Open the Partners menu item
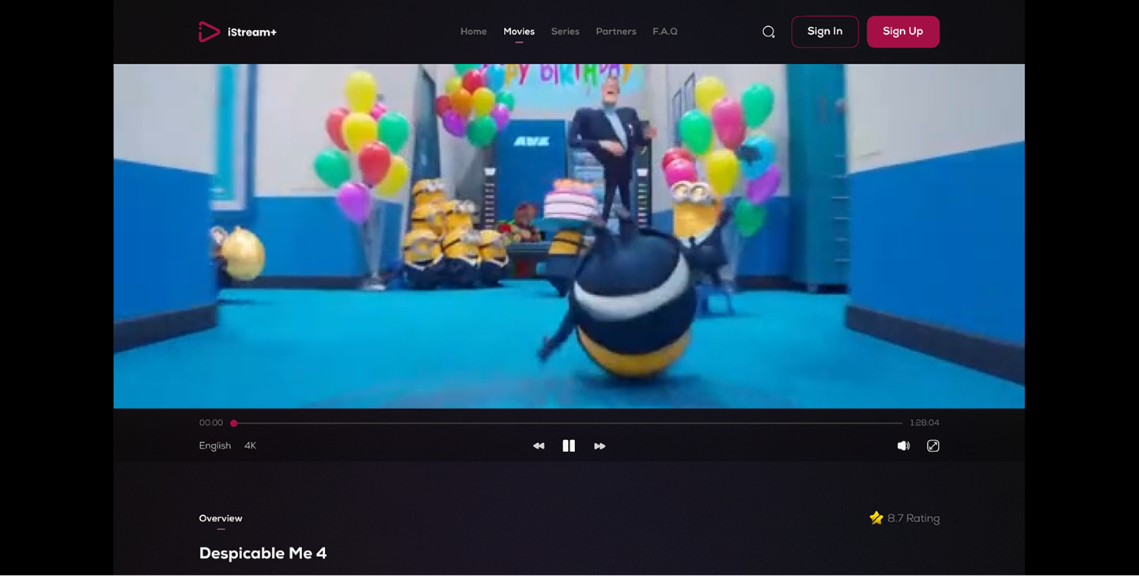This screenshot has height=576, width=1139. point(616,32)
